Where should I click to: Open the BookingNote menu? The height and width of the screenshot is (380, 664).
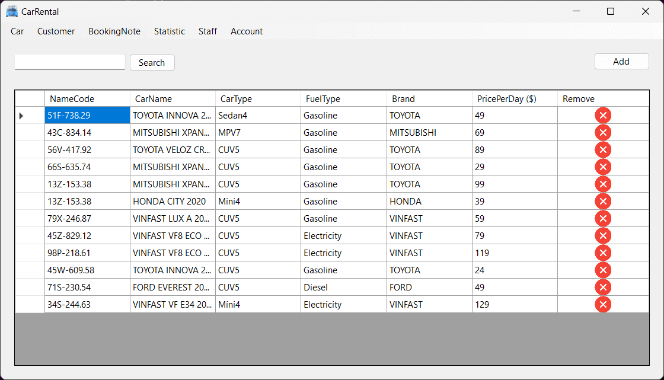(x=114, y=31)
